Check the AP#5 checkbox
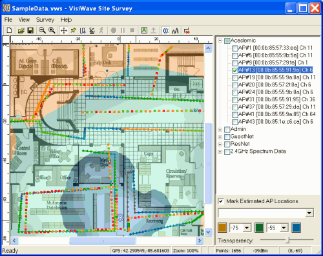Viewport: 323px width, 256px height. pos(234,55)
